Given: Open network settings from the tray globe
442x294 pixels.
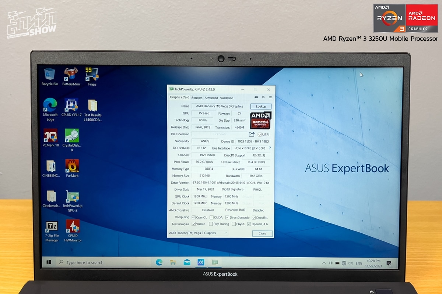Looking at the screenshot, I should tap(344, 263).
